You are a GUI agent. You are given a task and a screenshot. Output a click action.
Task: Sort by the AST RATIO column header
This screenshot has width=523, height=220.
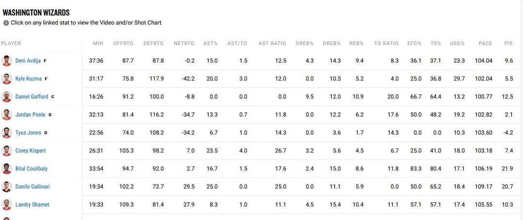click(272, 44)
